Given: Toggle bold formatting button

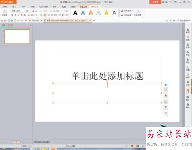Looking at the screenshot, I should [12, 15].
